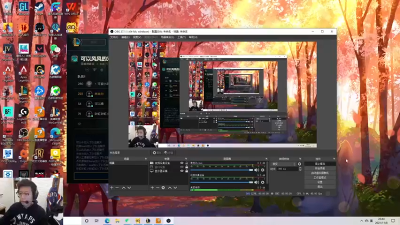
Task: Click the OBS icon in the taskbar
Action: click(168, 221)
